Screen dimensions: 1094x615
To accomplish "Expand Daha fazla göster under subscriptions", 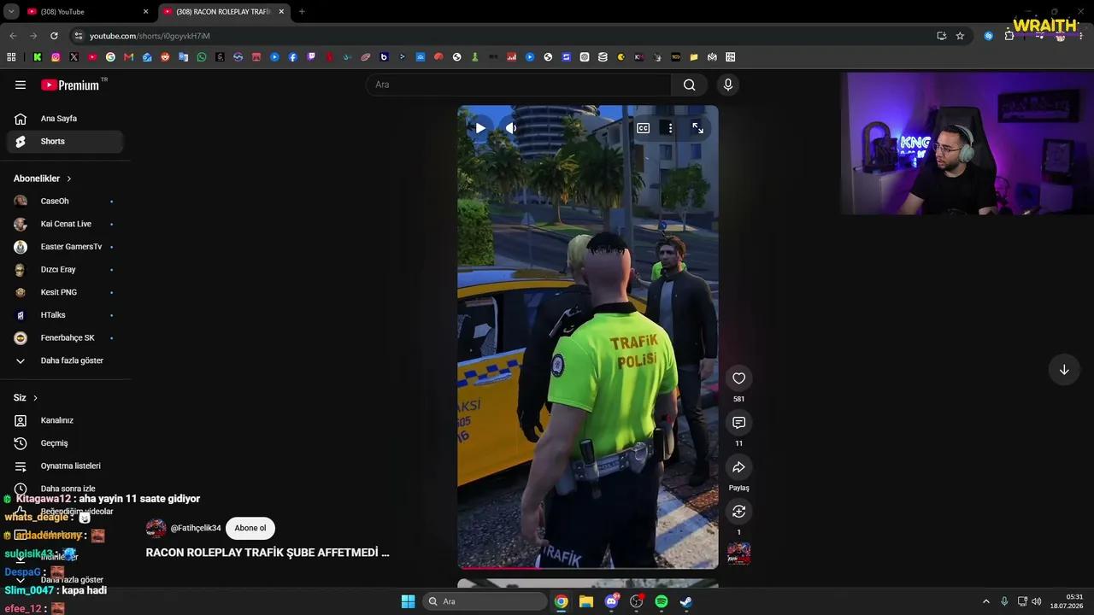I will tap(65, 360).
